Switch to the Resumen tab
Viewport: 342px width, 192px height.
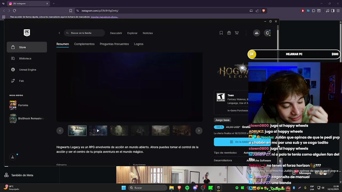pyautogui.click(x=63, y=44)
